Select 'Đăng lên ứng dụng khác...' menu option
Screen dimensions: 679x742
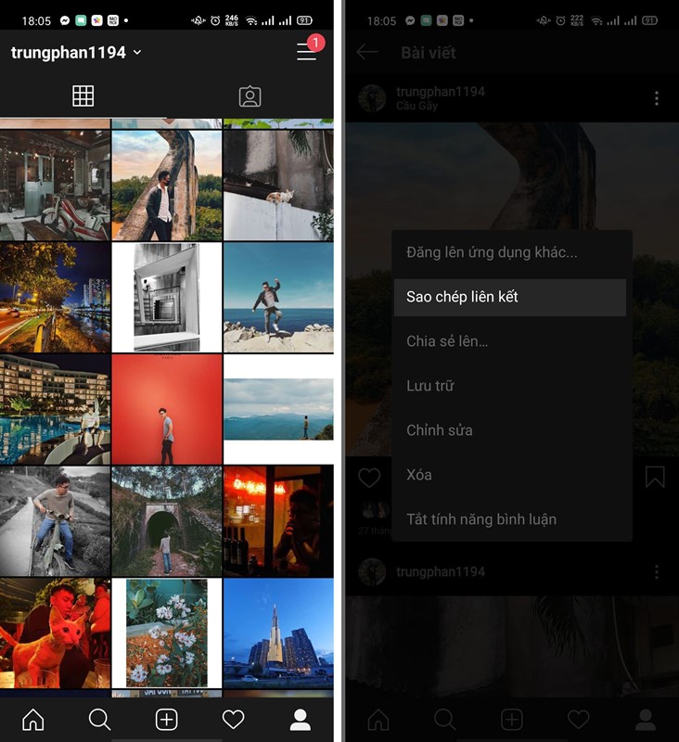tap(512, 252)
